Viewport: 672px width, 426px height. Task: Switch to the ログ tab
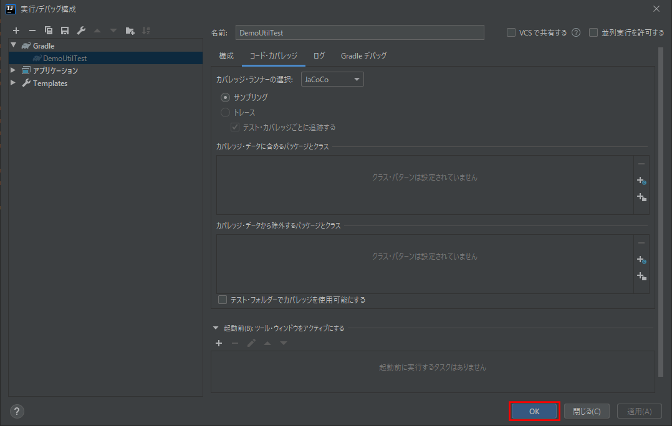point(319,55)
